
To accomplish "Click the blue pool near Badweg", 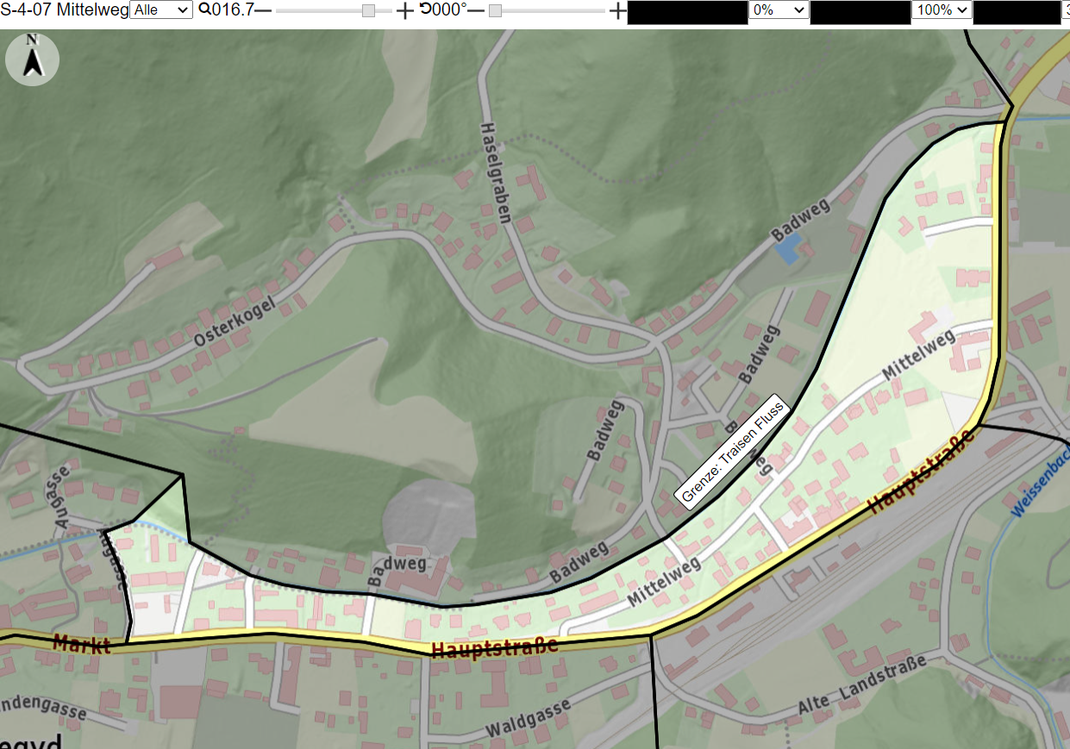I will (x=786, y=248).
